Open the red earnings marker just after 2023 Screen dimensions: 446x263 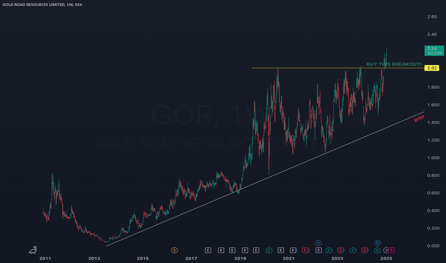point(340,250)
